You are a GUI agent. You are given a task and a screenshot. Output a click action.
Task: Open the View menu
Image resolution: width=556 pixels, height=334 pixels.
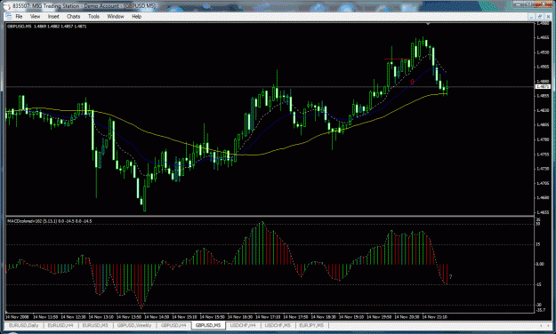point(35,16)
